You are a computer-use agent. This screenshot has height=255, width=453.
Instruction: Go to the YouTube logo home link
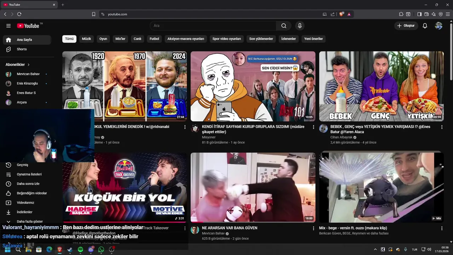click(x=28, y=26)
